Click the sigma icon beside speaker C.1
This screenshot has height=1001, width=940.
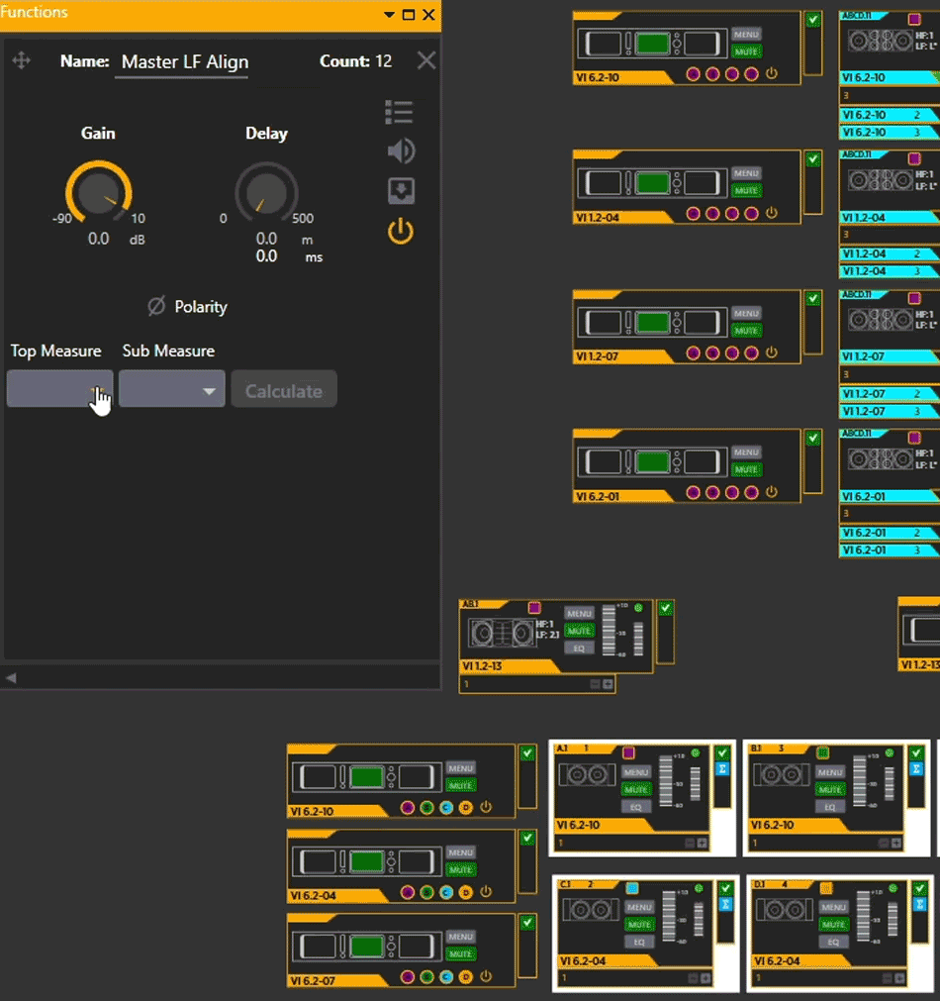[725, 905]
